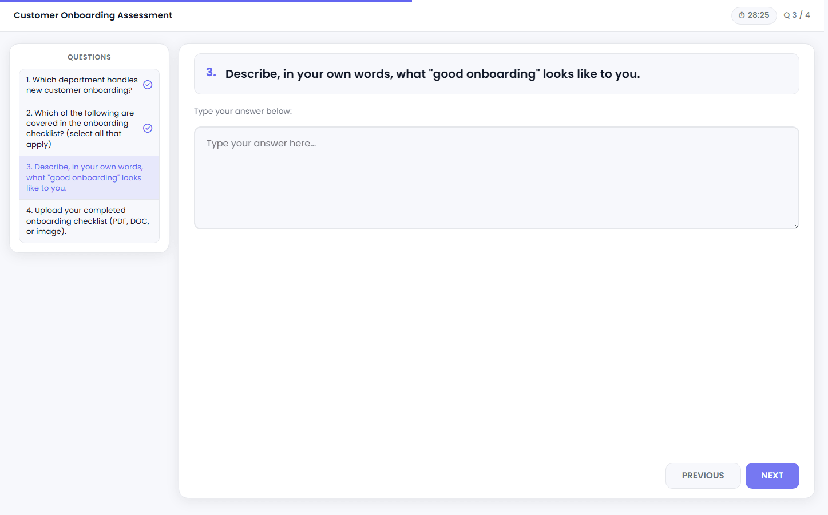The height and width of the screenshot is (515, 828).
Task: Click the completed checkmark icon for question 1
Action: (x=148, y=85)
